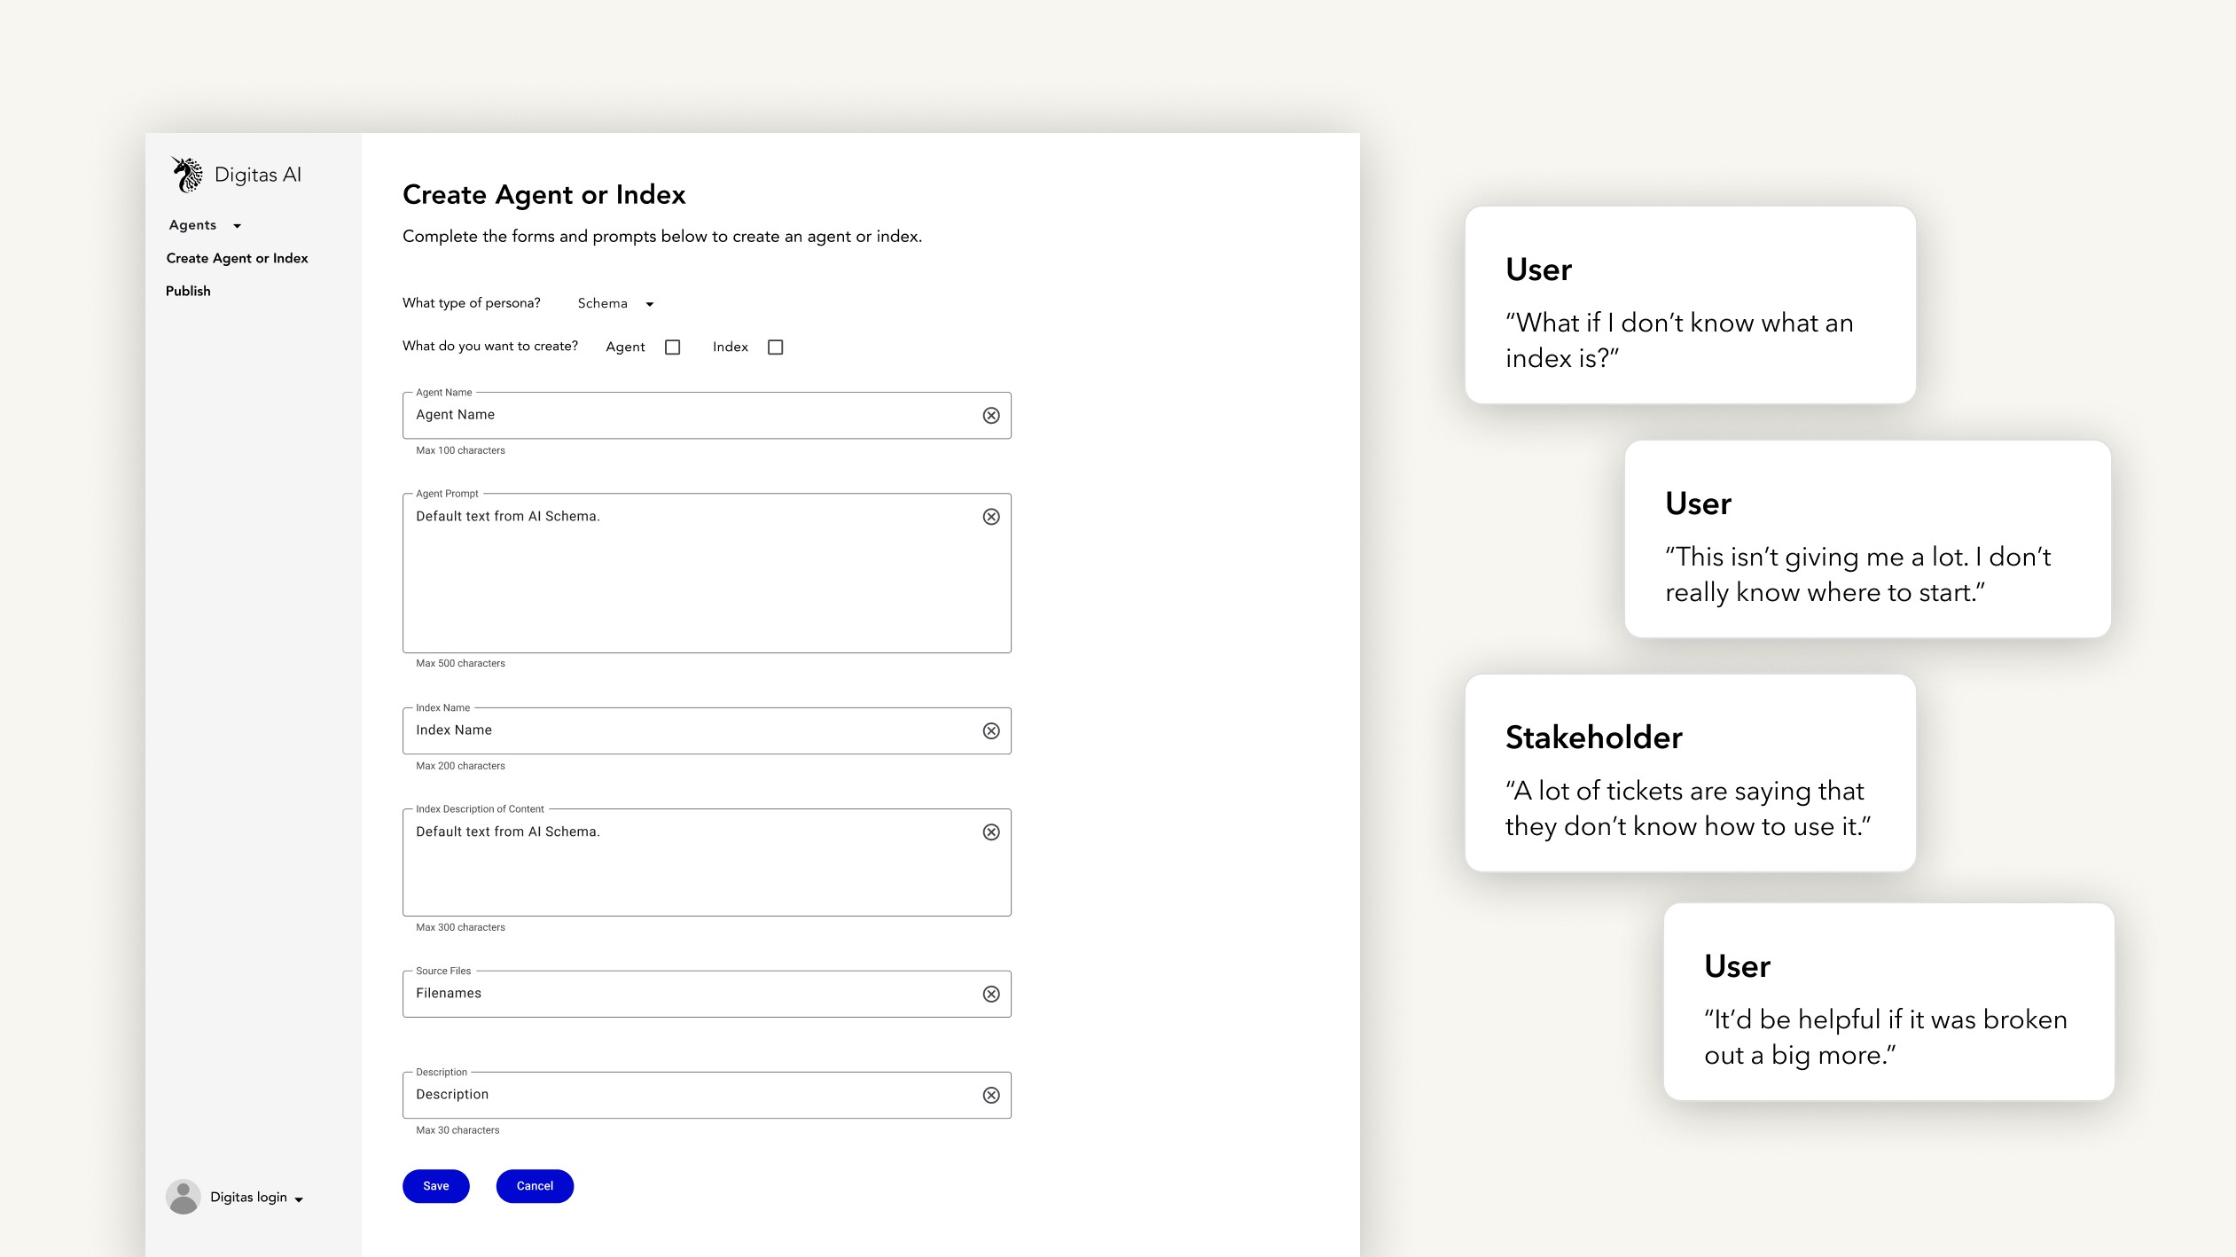
Task: Go to Publish in the sidebar
Action: coord(188,291)
